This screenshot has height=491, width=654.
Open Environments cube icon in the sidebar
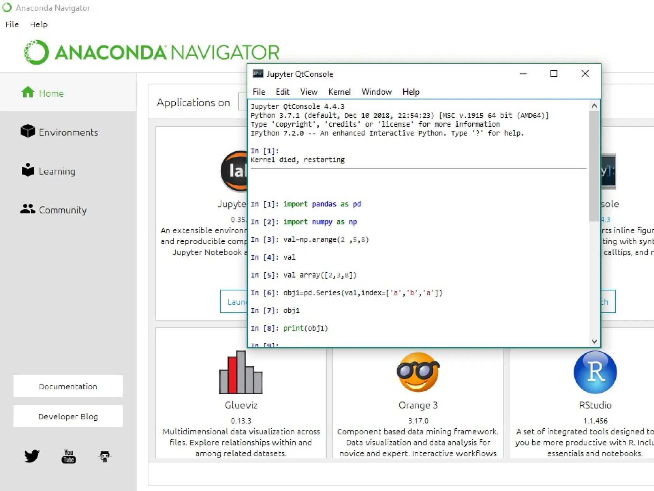tap(28, 131)
